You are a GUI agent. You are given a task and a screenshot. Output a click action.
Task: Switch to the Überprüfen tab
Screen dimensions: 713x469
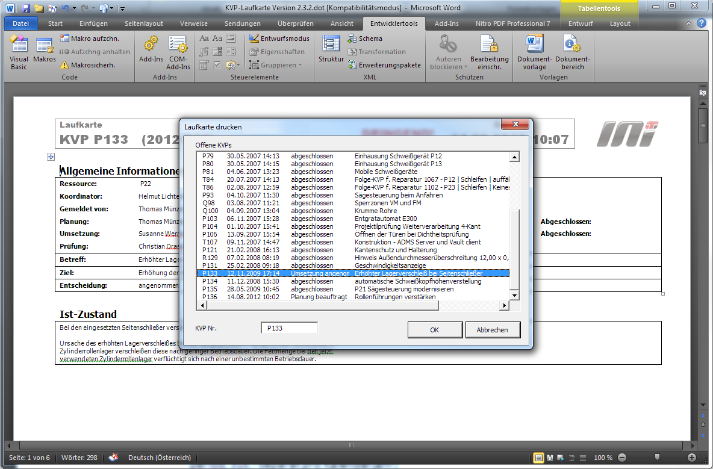click(295, 24)
